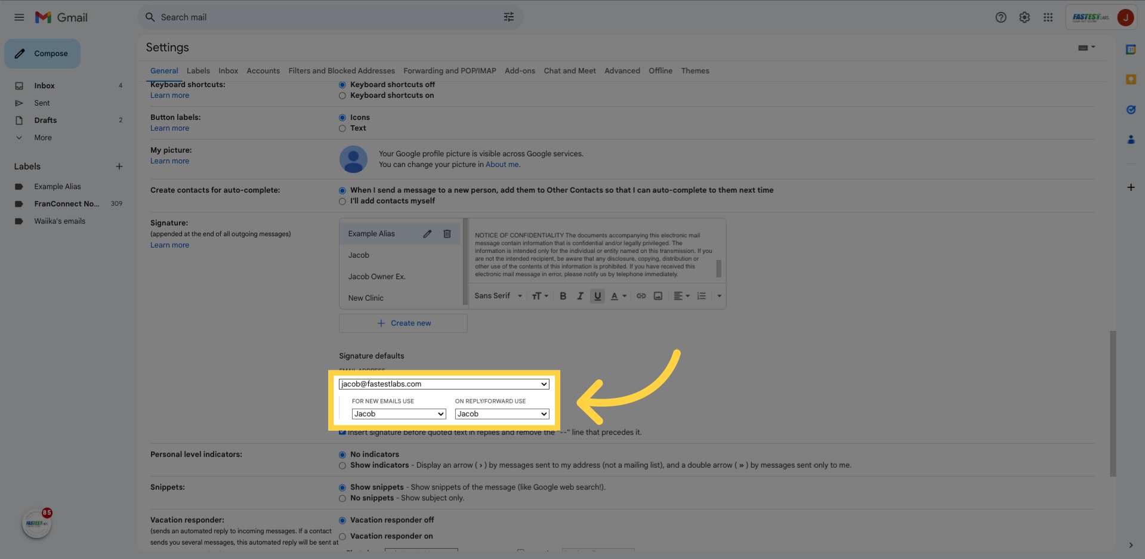Image resolution: width=1145 pixels, height=559 pixels.
Task: Select I'll add contacts myself
Action: click(342, 201)
